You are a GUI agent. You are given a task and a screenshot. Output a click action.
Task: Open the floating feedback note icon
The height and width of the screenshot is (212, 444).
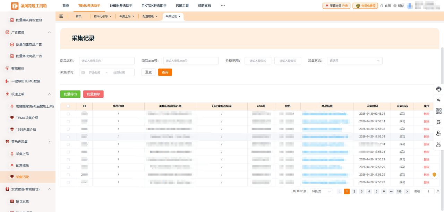[x=438, y=122]
